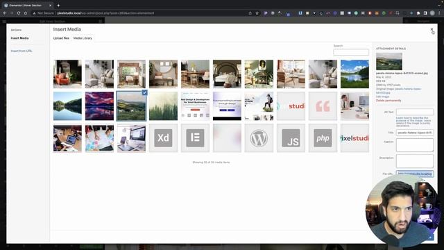Click the share icon in address bar
Viewport: 444px width, 250px height.
pos(250,13)
